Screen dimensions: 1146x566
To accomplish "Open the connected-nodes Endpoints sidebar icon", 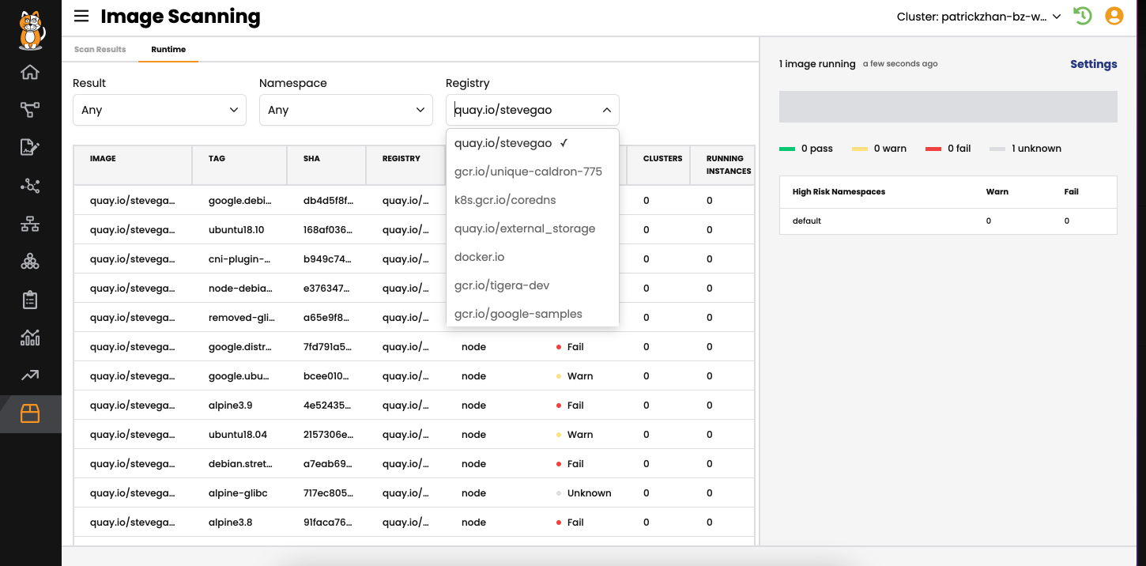I will click(x=30, y=186).
